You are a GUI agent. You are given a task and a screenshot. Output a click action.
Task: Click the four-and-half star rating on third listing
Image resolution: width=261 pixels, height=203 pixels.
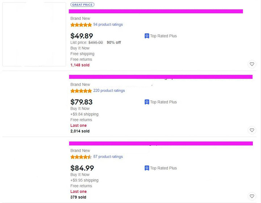(81, 157)
